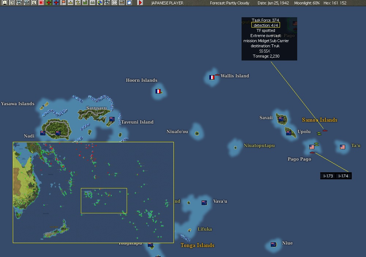Click the Samoa Islands label
The height and width of the screenshot is (257, 366).
coord(320,120)
